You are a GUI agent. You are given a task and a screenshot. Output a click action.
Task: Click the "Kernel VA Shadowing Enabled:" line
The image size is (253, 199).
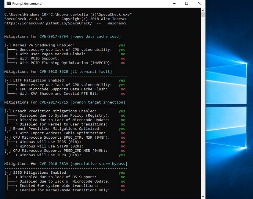pos(65,45)
